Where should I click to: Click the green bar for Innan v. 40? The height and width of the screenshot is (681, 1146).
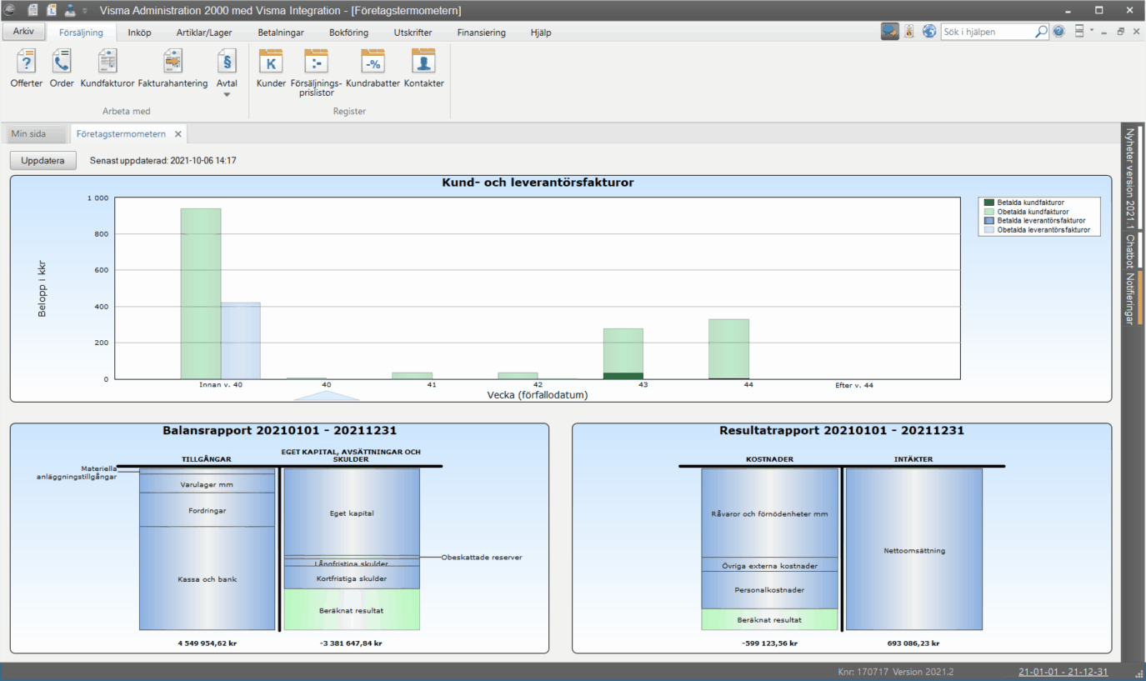[x=201, y=293]
